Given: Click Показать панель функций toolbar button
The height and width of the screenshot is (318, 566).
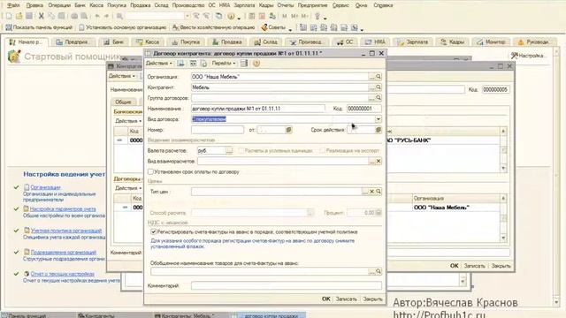Looking at the screenshot, I should (39, 27).
